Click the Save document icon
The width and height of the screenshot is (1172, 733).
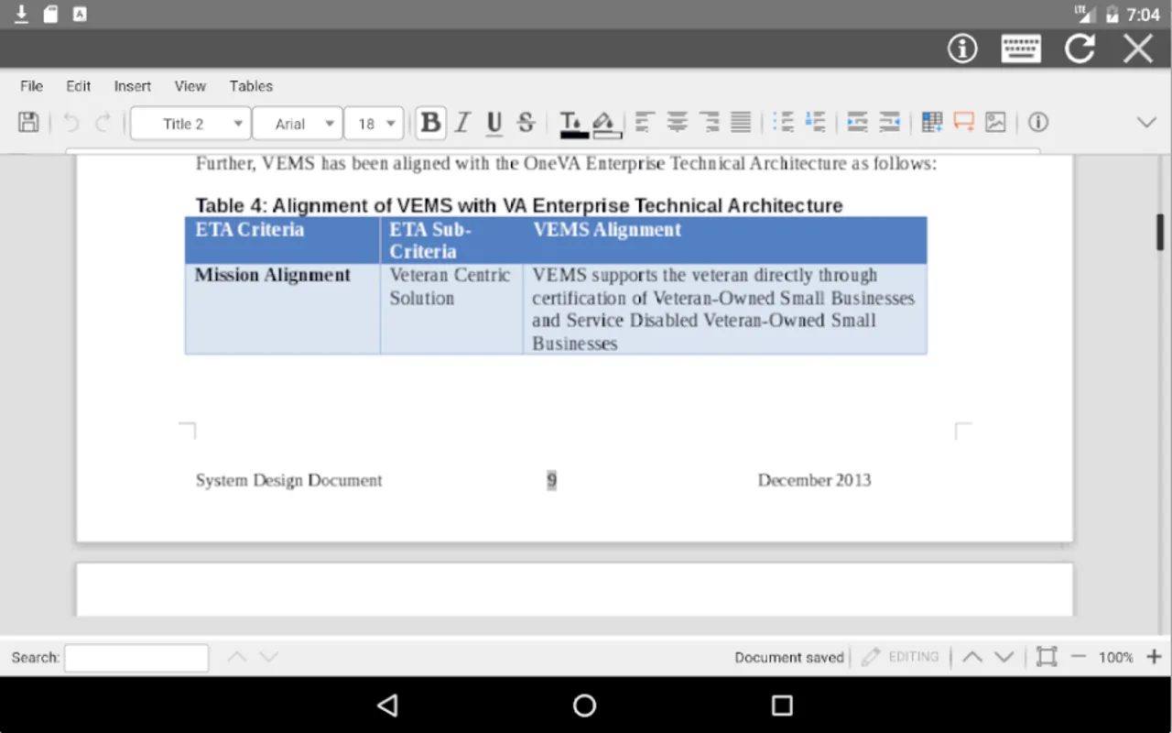click(28, 123)
